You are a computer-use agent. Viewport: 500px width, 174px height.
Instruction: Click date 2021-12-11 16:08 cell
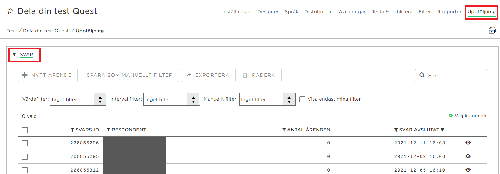click(x=420, y=143)
